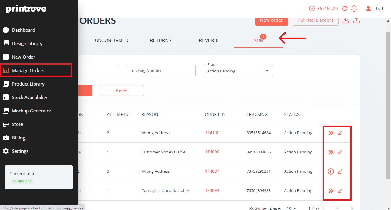This screenshot has width=391, height=210.
Task: Click the upload orders icon
Action: pos(356,20)
